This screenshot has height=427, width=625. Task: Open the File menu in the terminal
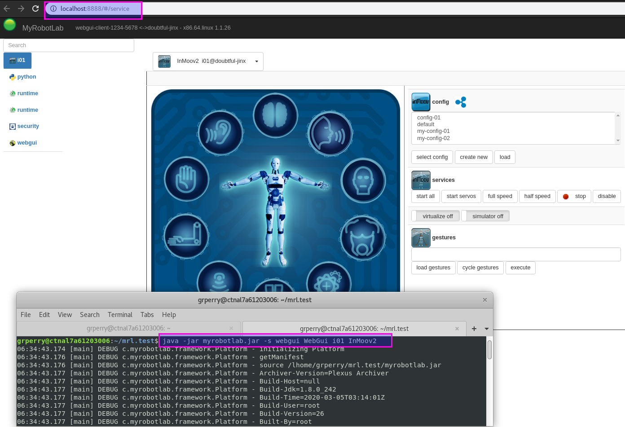[26, 315]
